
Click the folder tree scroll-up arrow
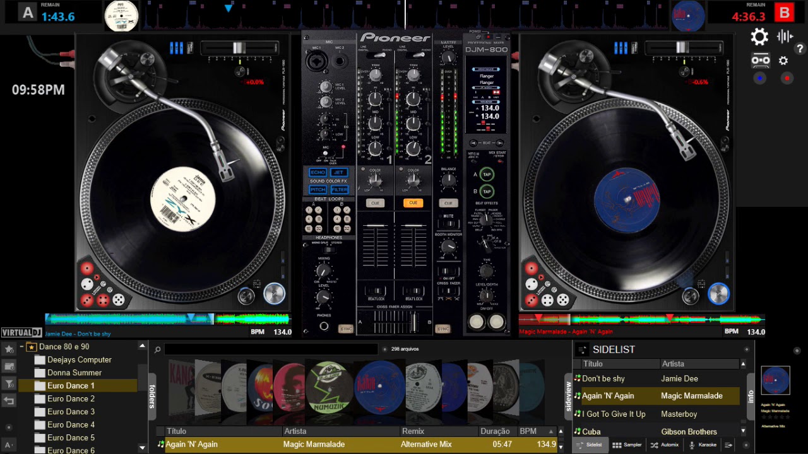click(142, 347)
